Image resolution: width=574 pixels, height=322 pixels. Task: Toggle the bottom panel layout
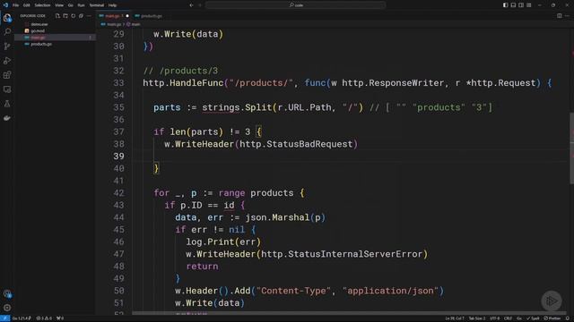[x=513, y=5]
